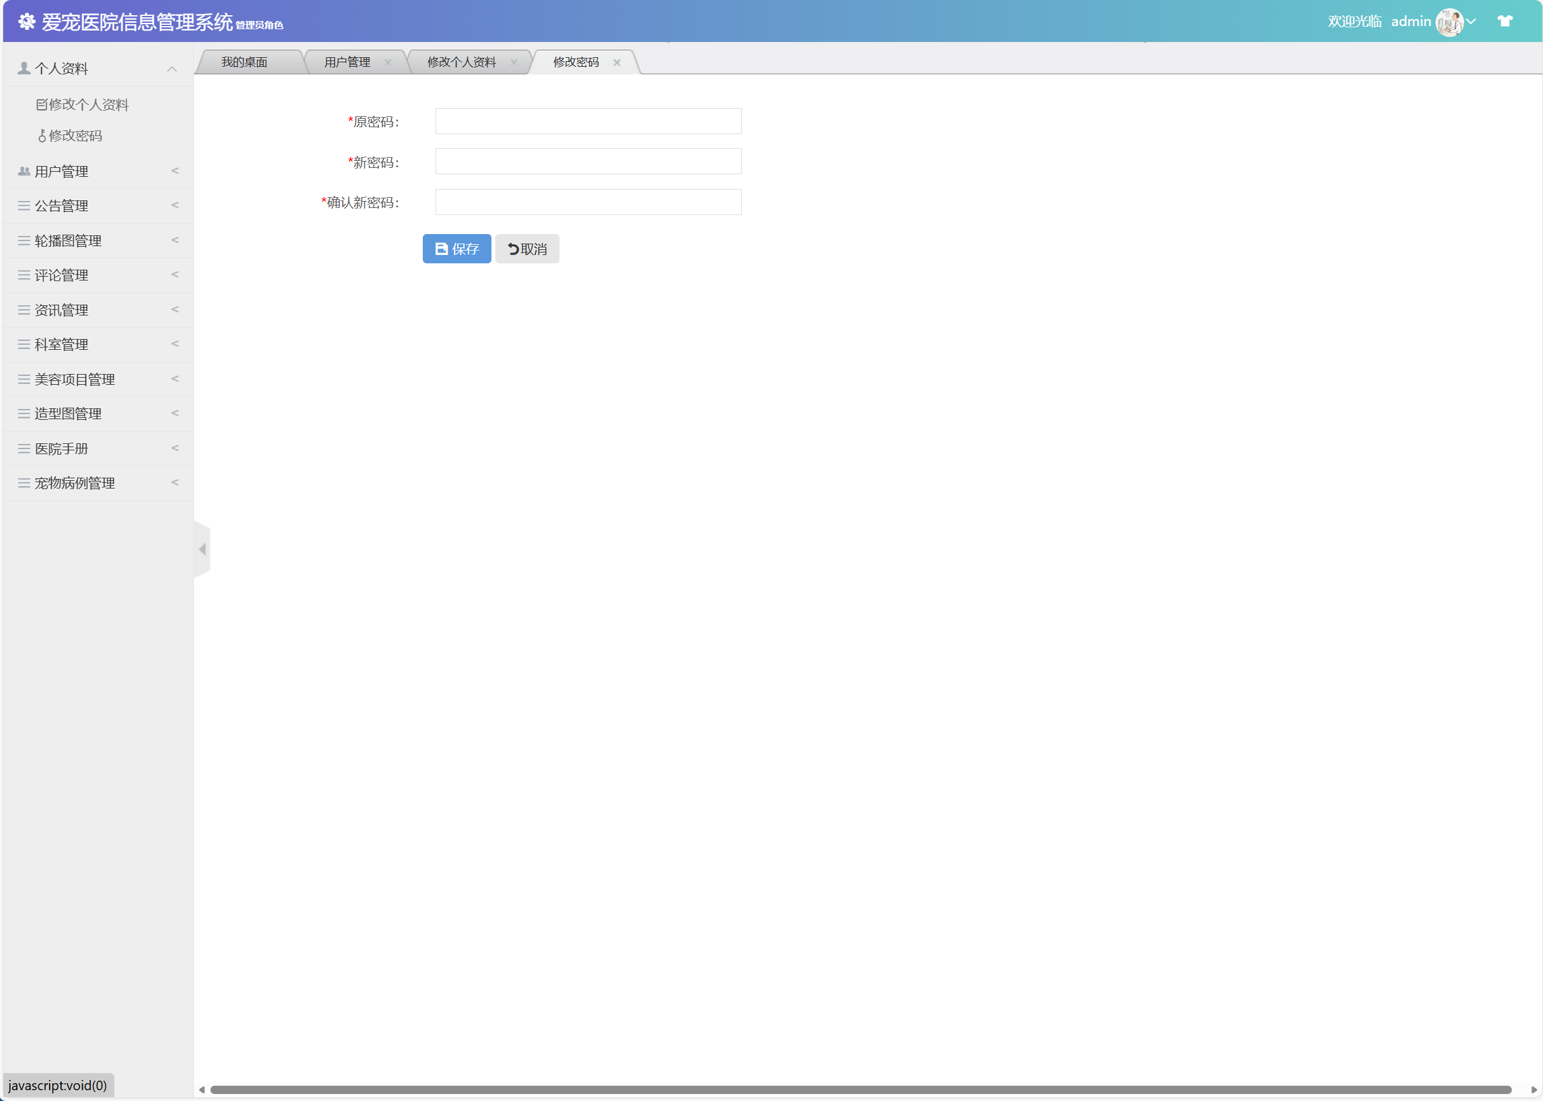Screen dimensions: 1543x1101
Task: Click the 确认新密码 input field
Action: click(x=588, y=202)
